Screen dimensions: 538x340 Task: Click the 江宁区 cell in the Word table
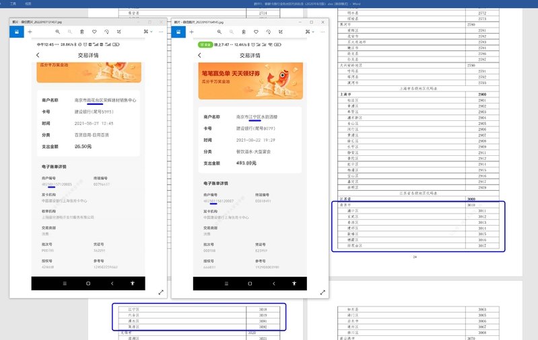182,309
